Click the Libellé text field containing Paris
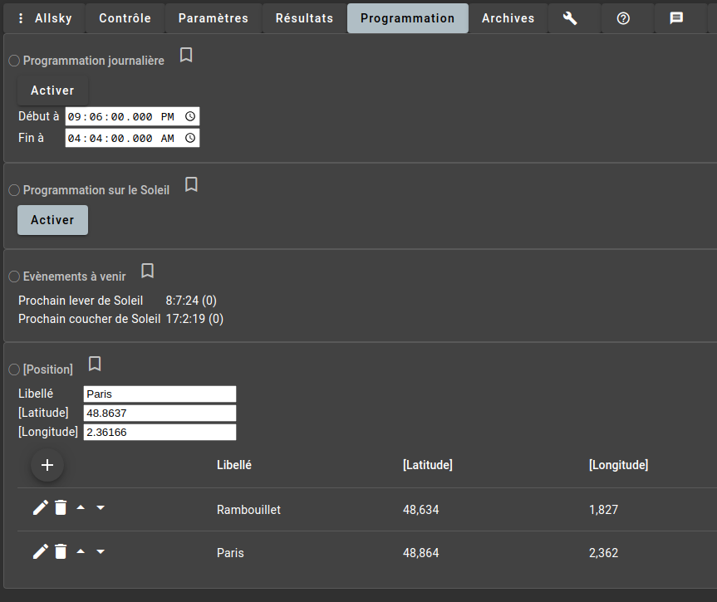 [160, 394]
